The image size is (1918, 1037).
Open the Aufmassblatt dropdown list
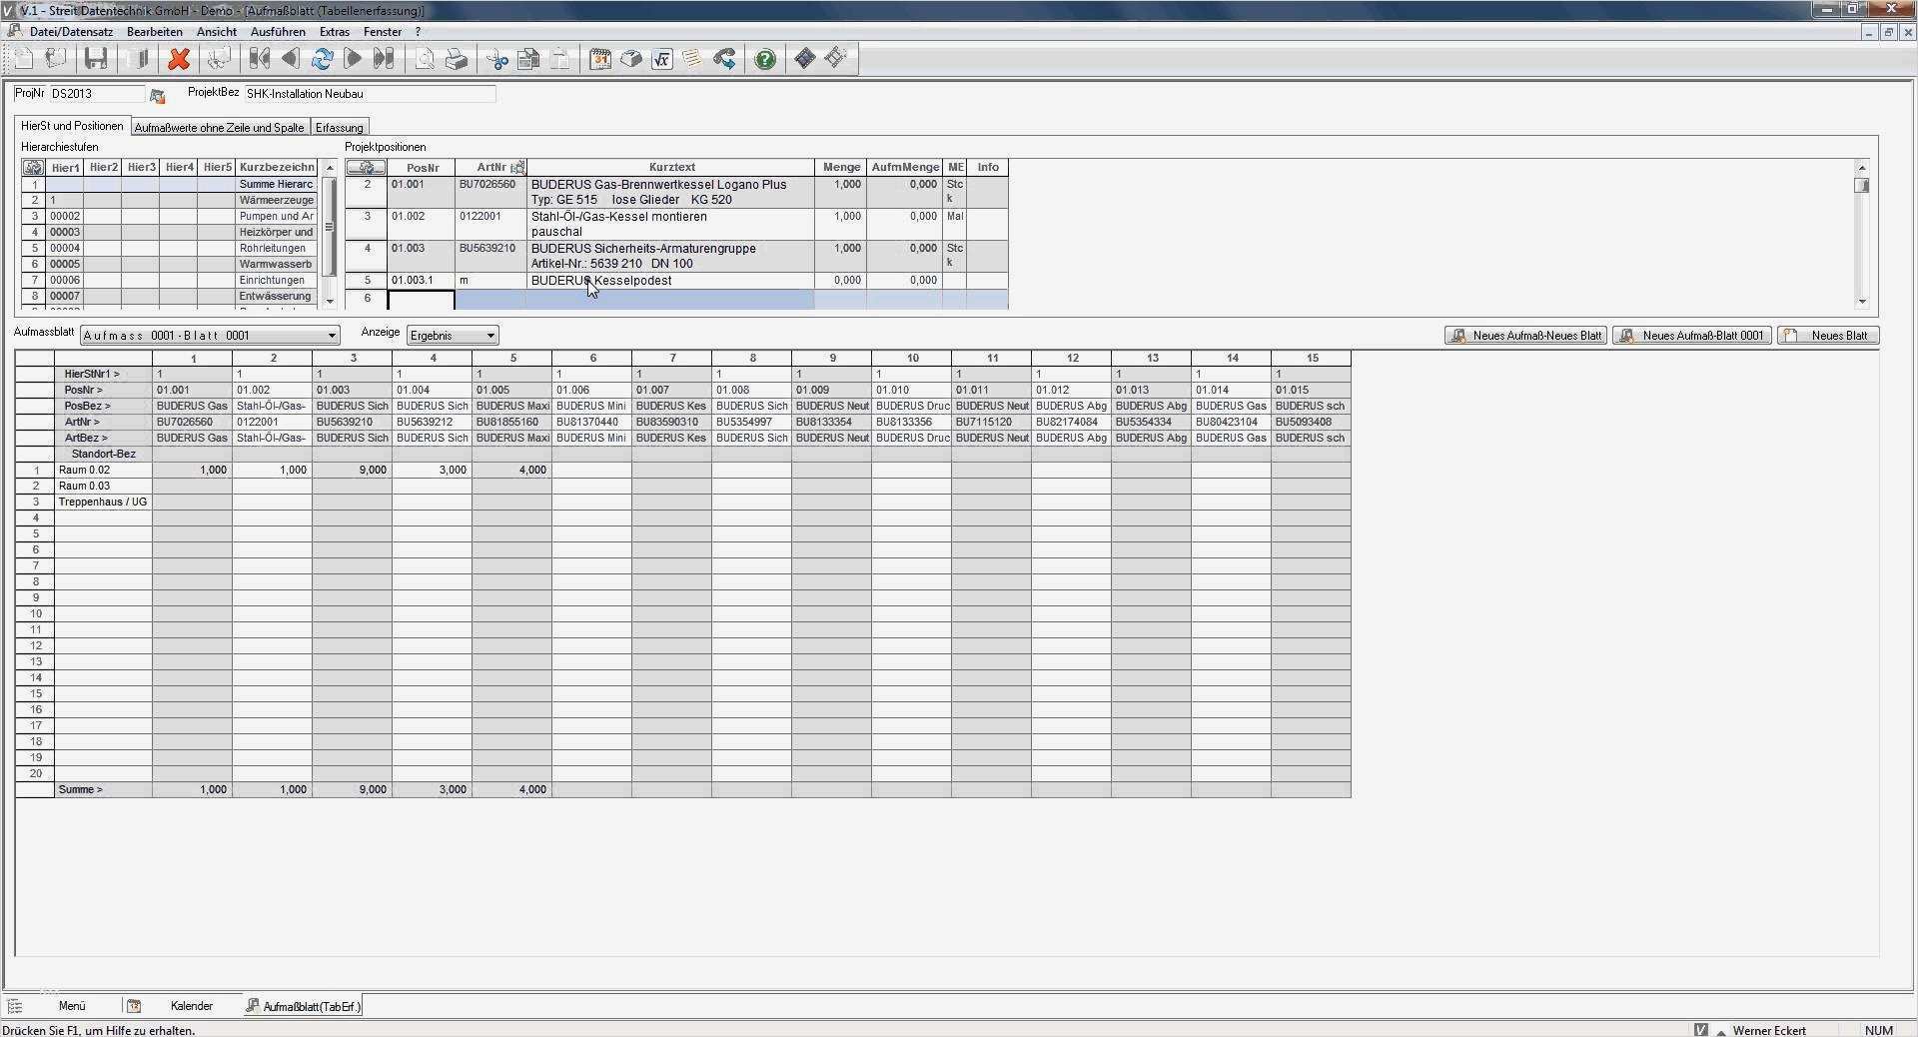210,336
